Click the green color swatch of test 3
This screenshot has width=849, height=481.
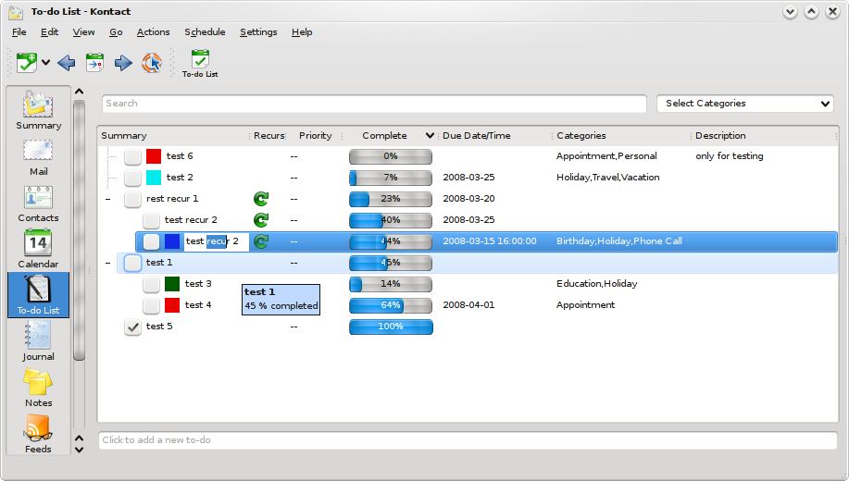[x=172, y=284]
